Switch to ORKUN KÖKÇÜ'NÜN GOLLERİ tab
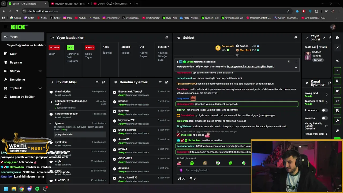Screen dimensions: 343x193 coord(112,3)
